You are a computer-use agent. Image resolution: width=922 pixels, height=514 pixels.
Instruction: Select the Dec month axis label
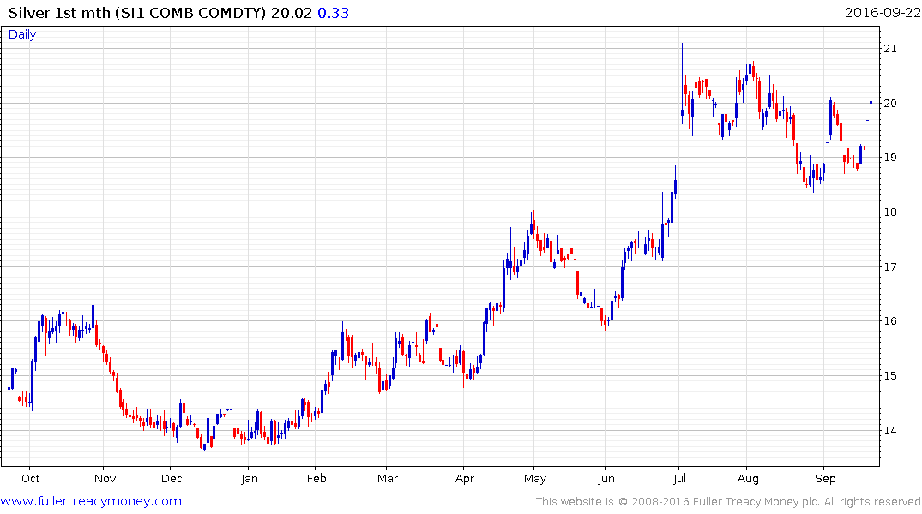[172, 479]
